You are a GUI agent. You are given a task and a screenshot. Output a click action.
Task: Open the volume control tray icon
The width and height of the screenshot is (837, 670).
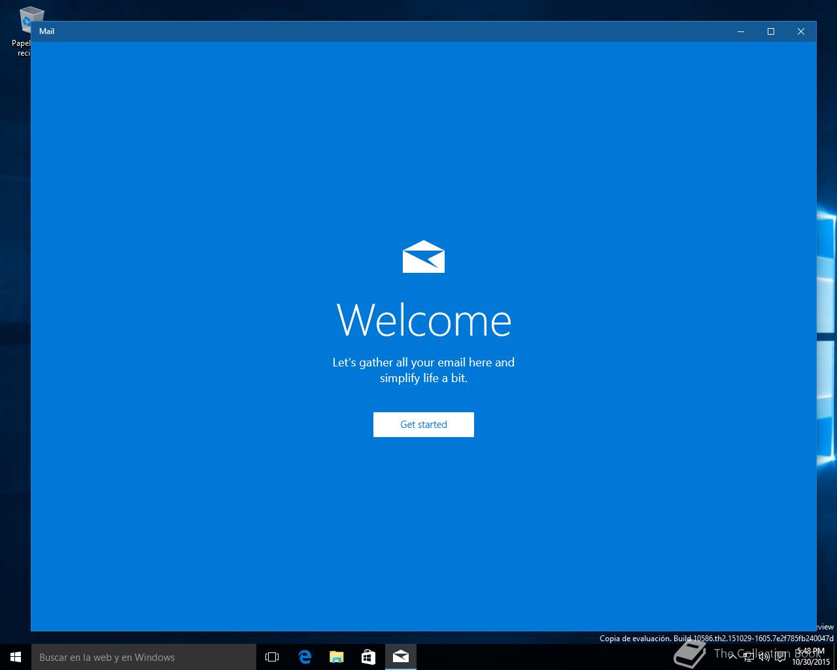tap(764, 657)
